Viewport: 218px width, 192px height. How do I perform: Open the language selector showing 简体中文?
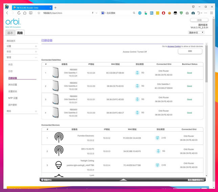(x=196, y=32)
